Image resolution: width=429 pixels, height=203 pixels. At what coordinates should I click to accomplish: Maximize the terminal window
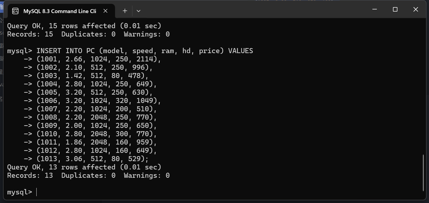point(395,9)
